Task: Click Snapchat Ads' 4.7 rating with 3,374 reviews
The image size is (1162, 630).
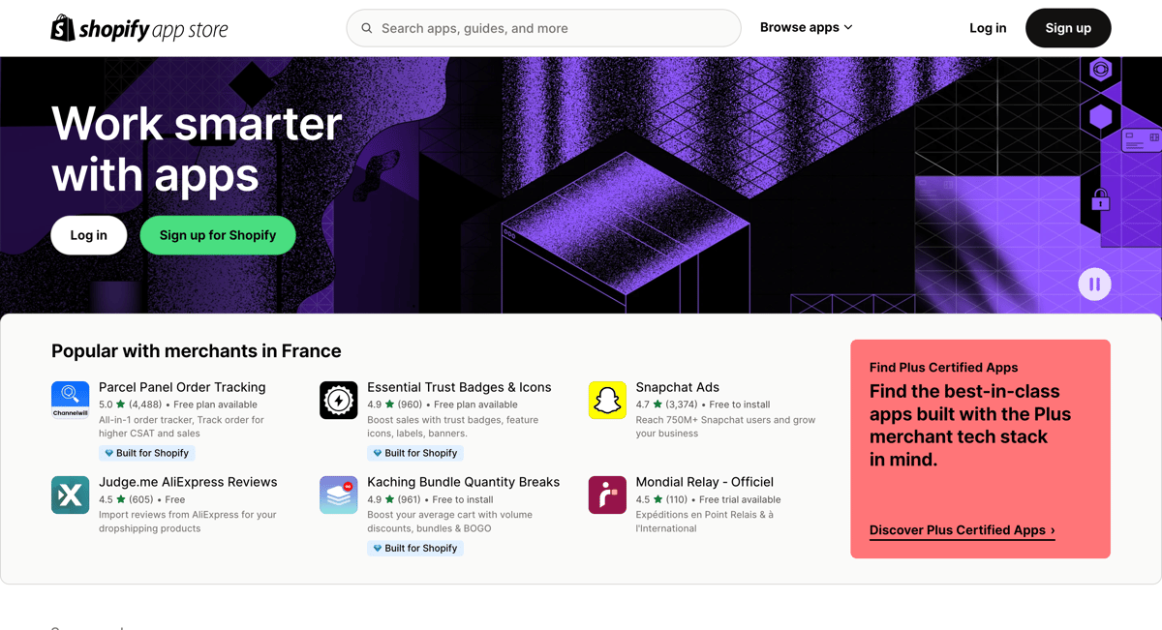Action: (666, 405)
